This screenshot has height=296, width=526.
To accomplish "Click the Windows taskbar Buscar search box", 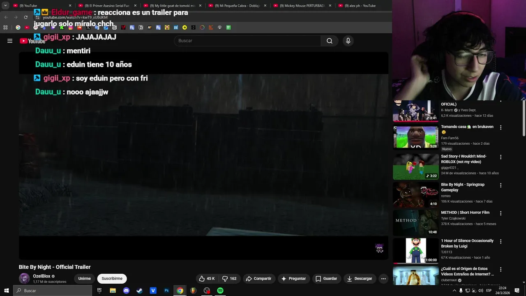I will tap(53, 291).
